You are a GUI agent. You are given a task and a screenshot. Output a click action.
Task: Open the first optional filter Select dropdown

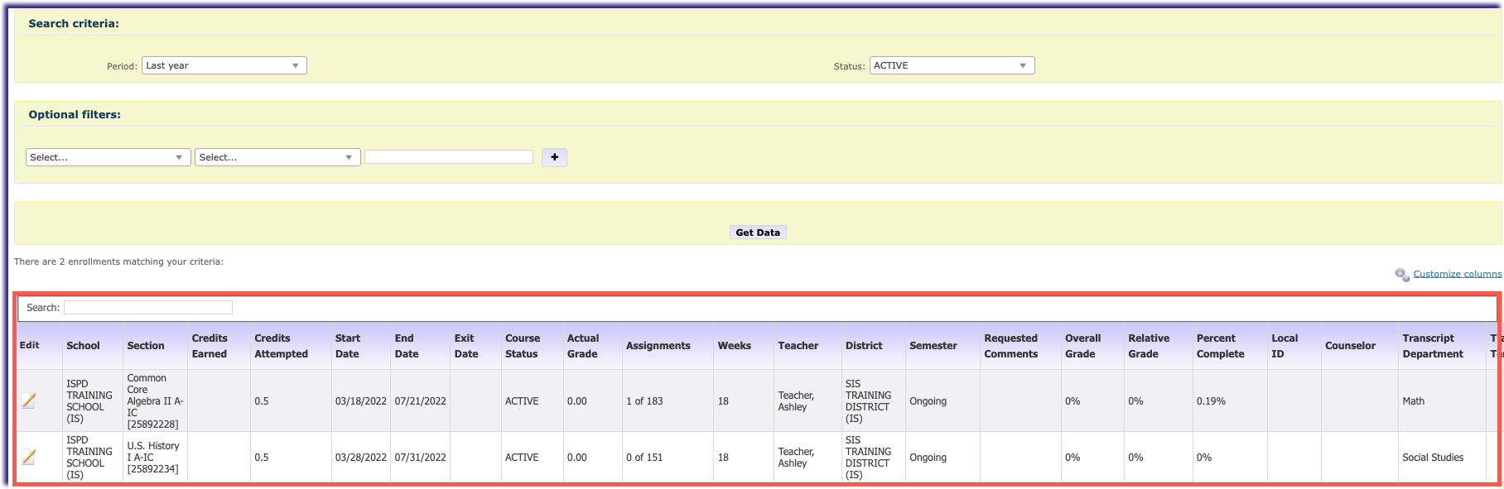pos(108,157)
